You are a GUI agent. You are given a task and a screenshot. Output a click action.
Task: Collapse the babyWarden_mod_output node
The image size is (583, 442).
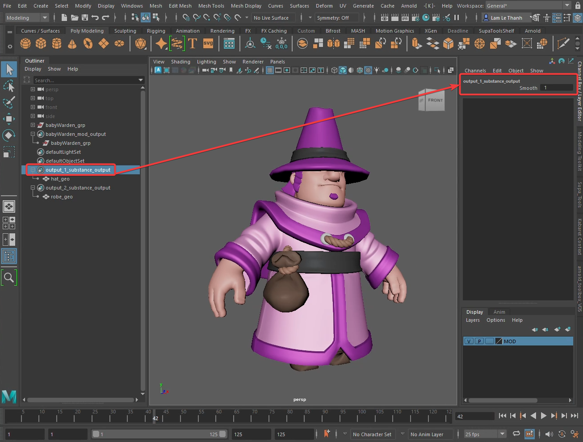point(33,134)
